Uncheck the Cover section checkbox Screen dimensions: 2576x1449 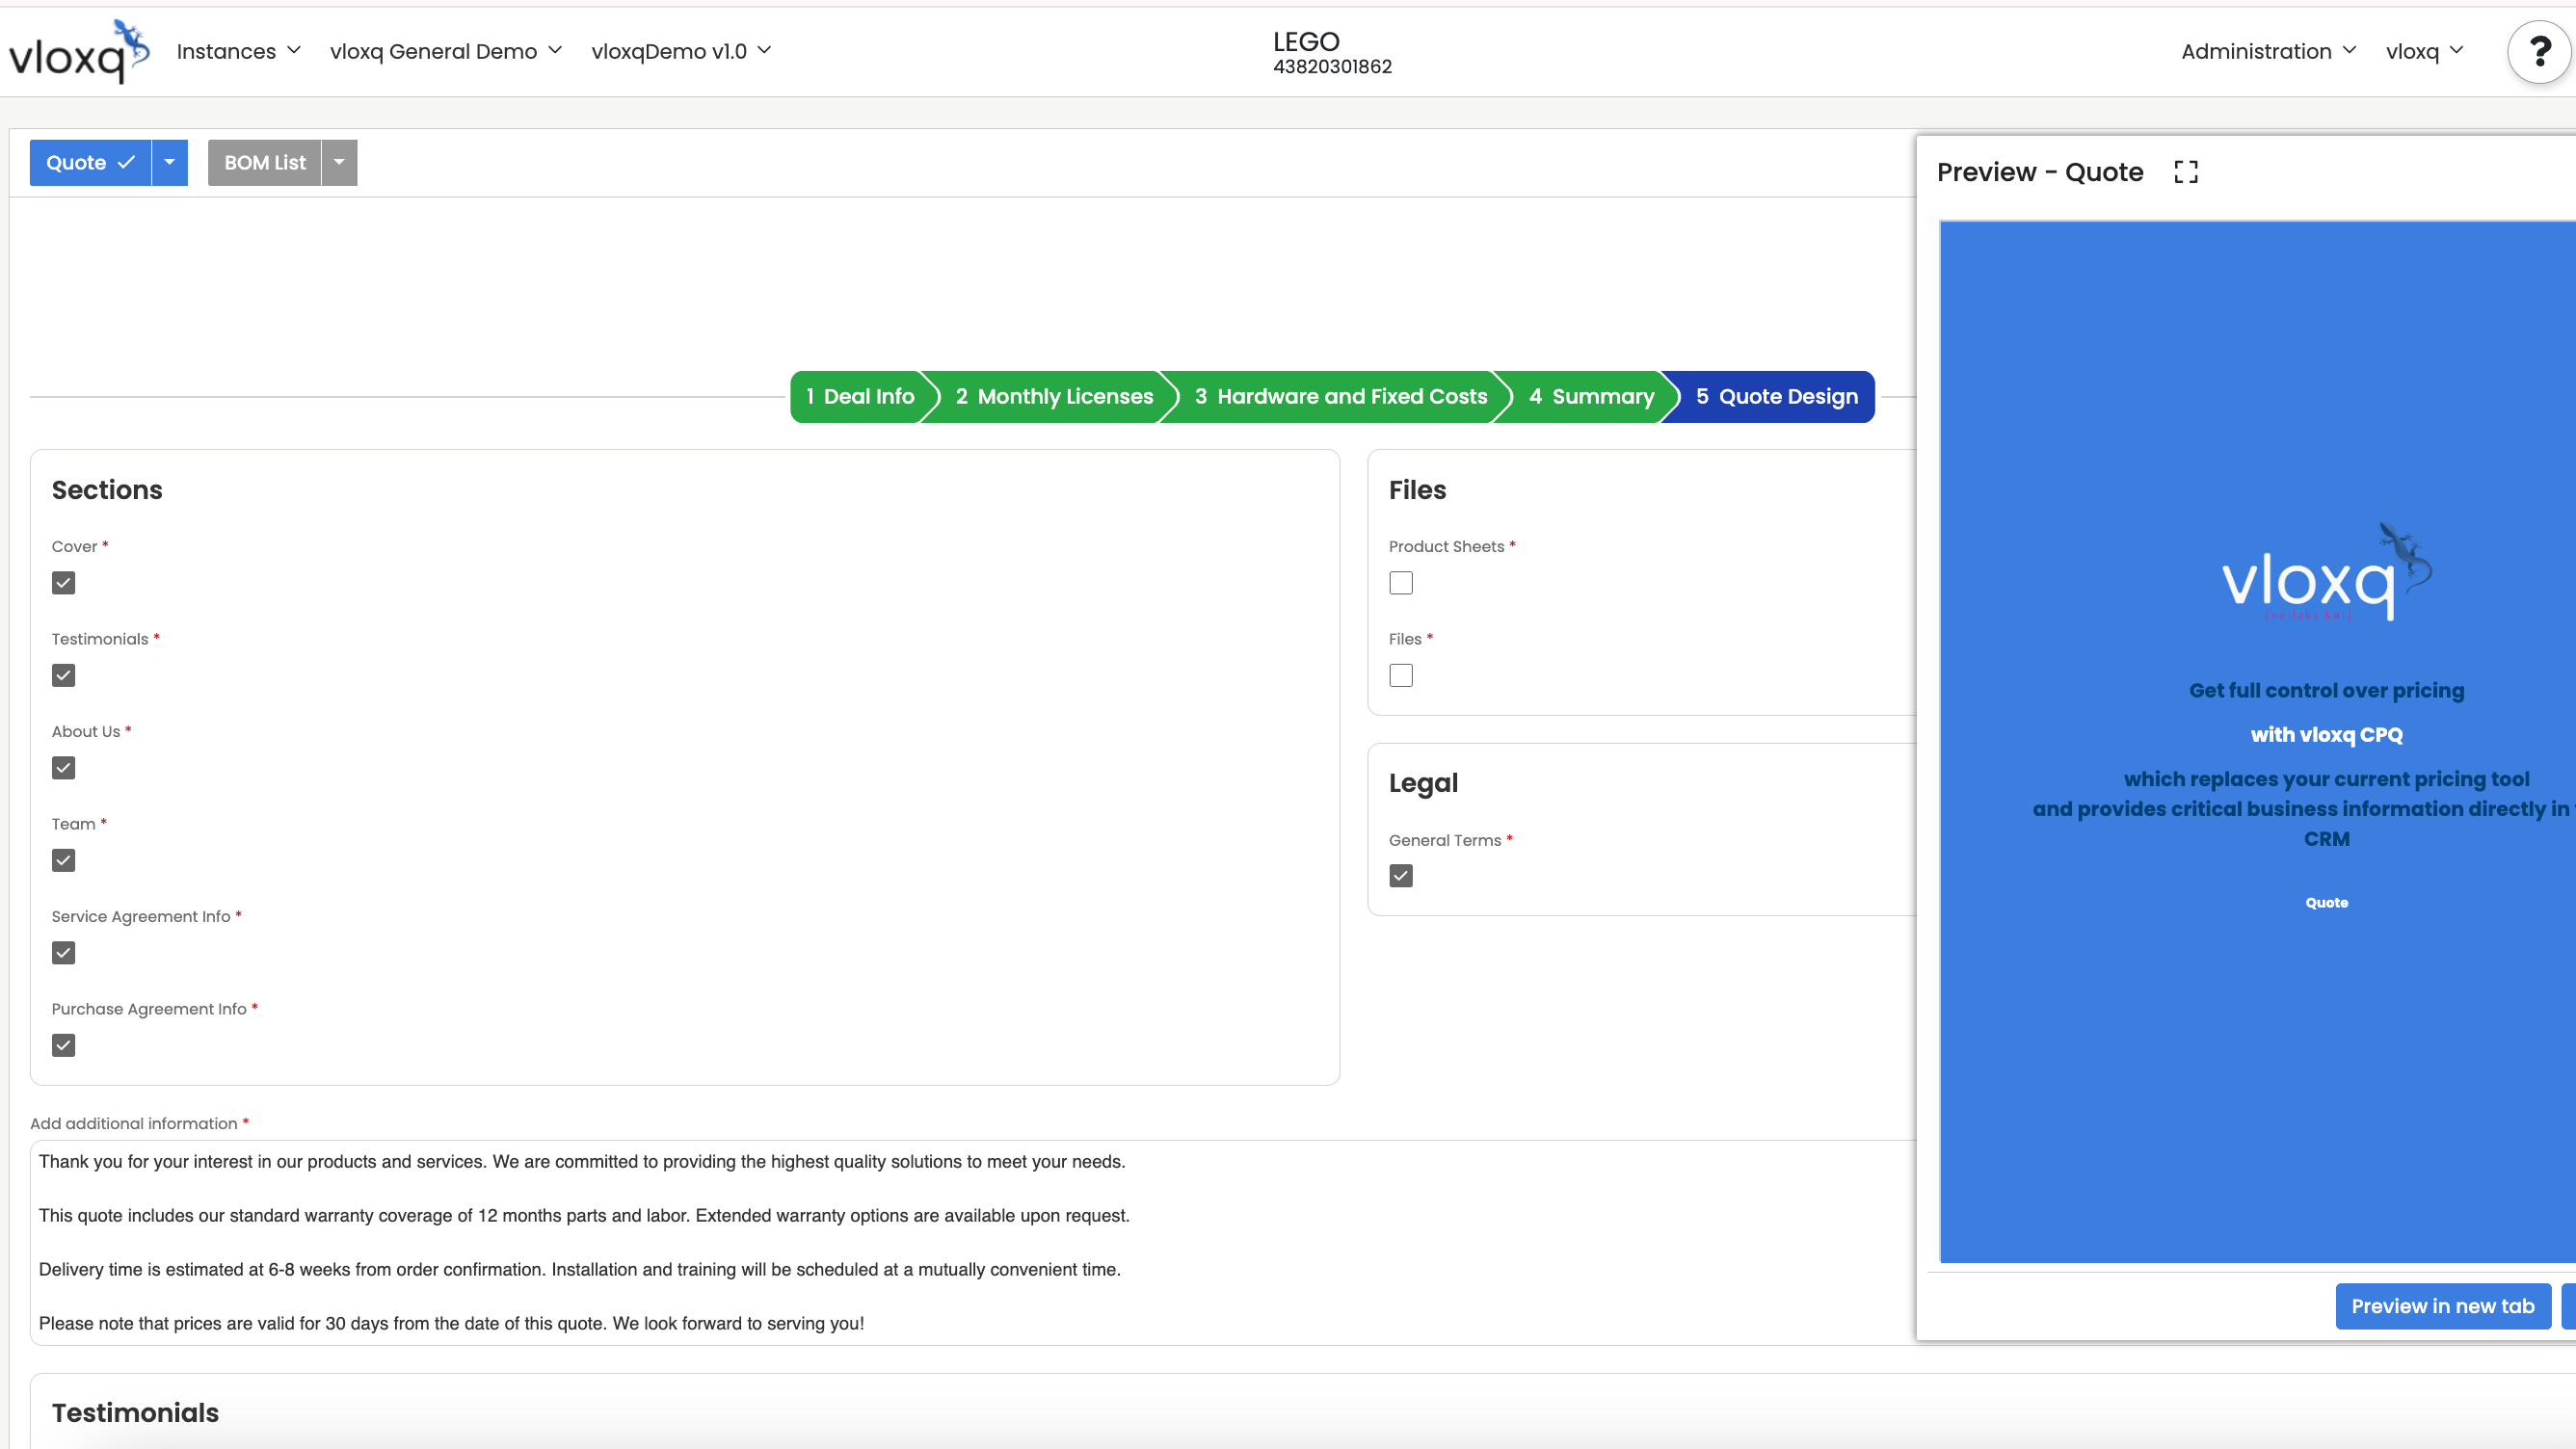click(63, 583)
